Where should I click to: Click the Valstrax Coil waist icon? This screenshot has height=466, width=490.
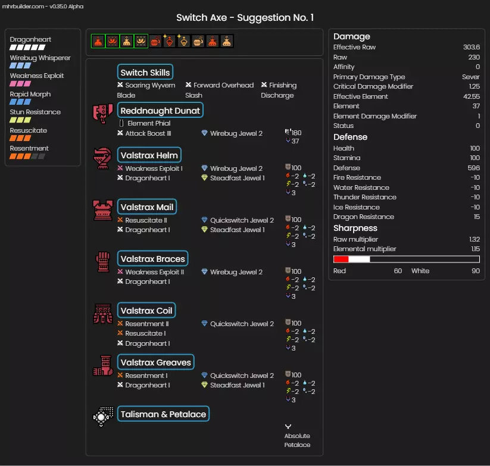(103, 314)
